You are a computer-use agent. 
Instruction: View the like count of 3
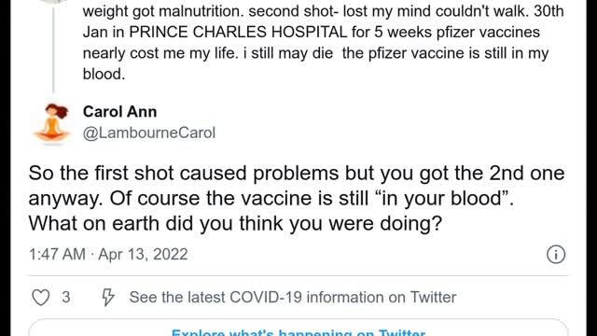click(66, 297)
